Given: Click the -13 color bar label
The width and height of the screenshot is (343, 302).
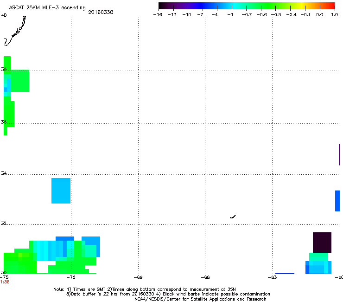Looking at the screenshot, I should pos(172,15).
